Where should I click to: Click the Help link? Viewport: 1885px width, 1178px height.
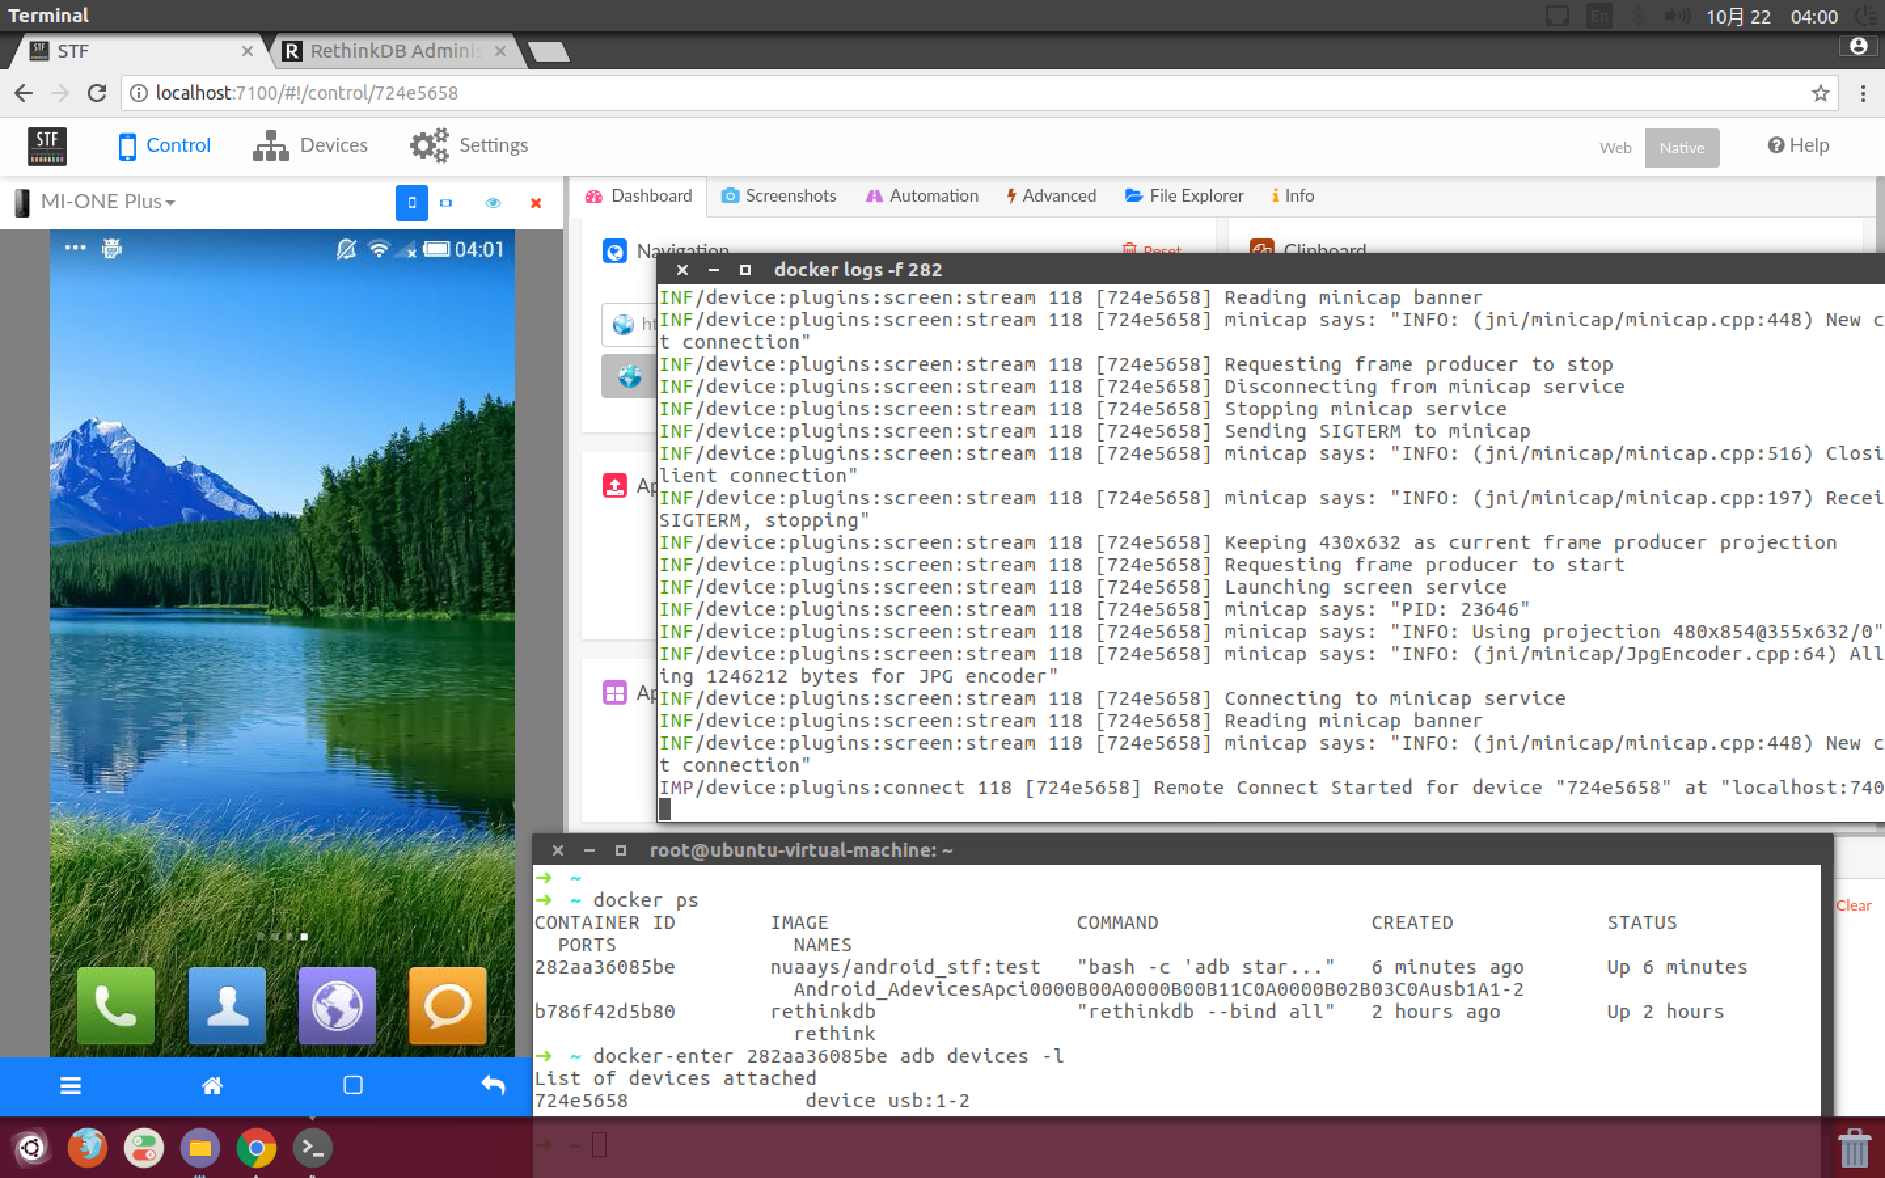1798,145
